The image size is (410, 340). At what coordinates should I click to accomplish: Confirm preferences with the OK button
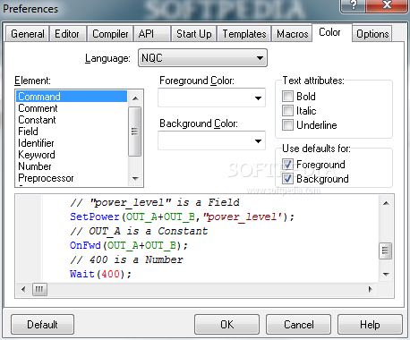coord(226,325)
